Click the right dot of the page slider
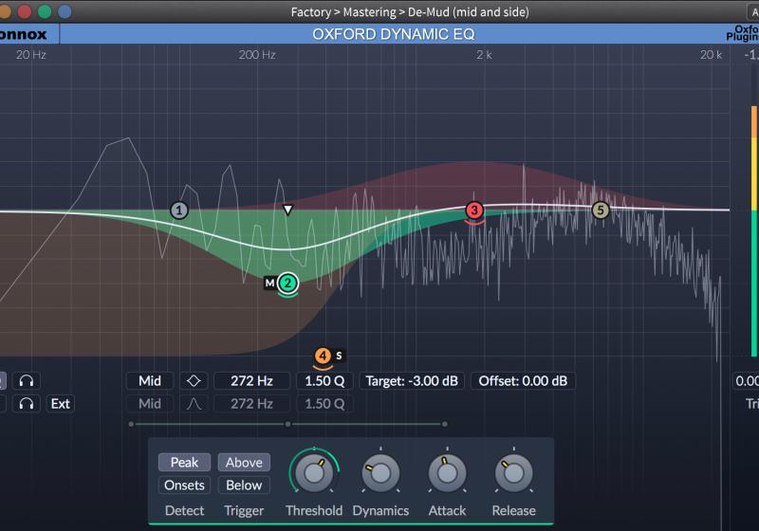This screenshot has height=531, width=759. (x=445, y=424)
